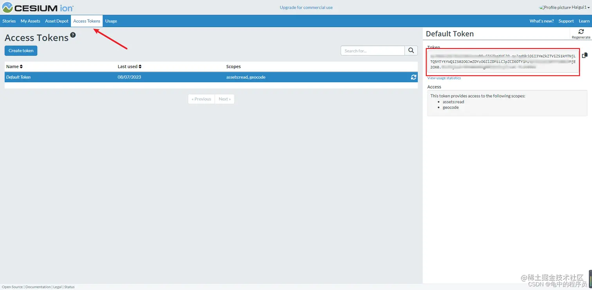The width and height of the screenshot is (592, 290).
Task: Open the Support link in navbar
Action: coord(566,21)
